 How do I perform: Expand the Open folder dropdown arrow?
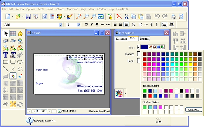click(x=23, y=17)
